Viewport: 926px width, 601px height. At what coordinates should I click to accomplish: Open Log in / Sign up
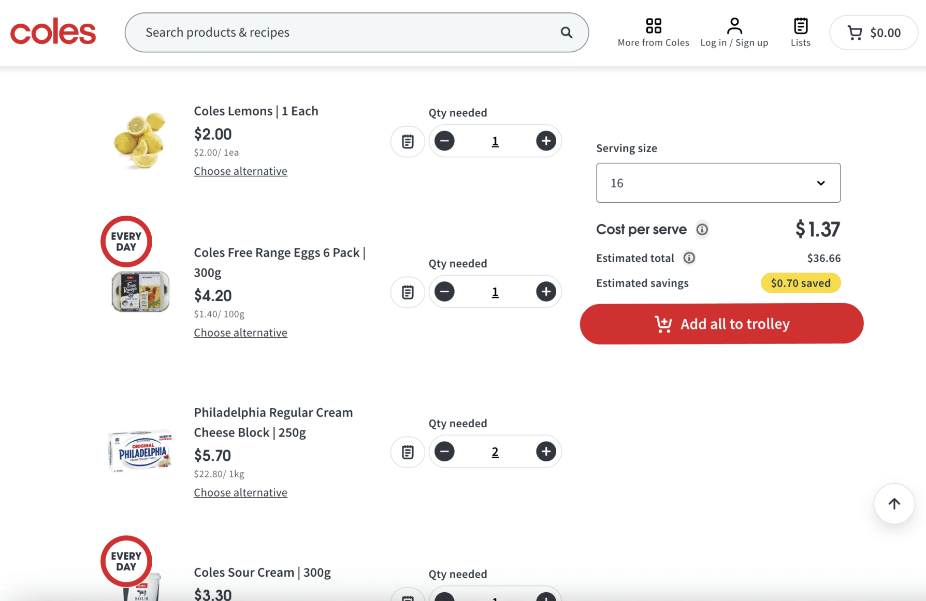click(x=734, y=33)
